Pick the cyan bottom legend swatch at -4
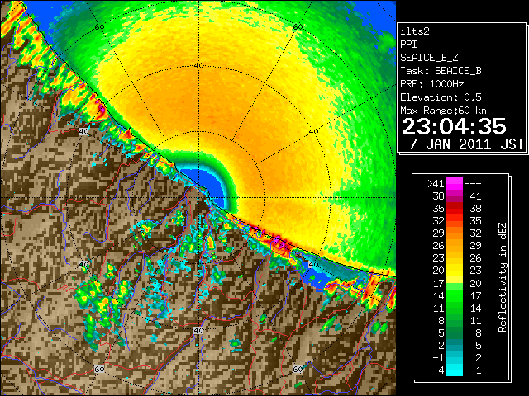Screen dimensions: 529x396 click(x=455, y=370)
